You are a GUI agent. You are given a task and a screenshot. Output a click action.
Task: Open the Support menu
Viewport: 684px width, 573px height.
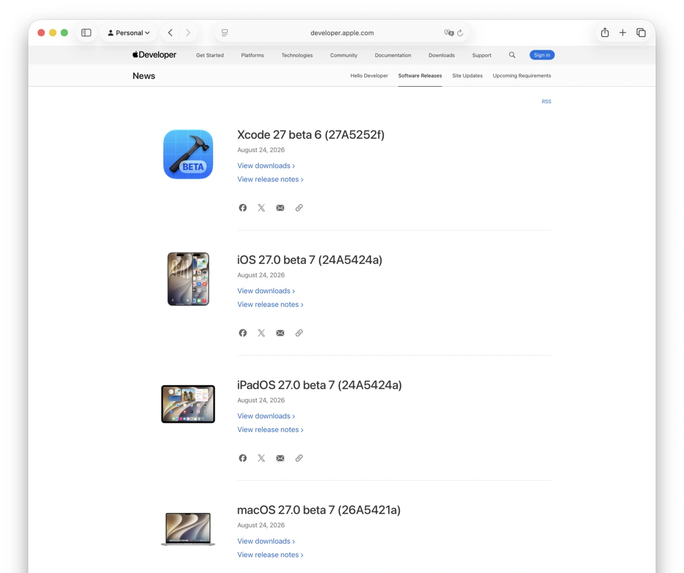pyautogui.click(x=481, y=55)
